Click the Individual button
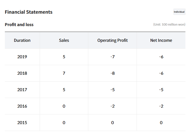Viewport: 190px width, 136px height. click(179, 12)
